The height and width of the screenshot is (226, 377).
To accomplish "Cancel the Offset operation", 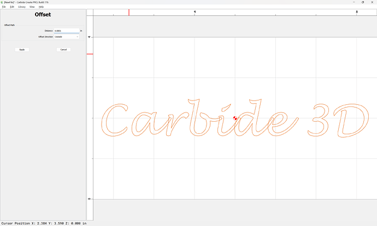I will [63, 50].
